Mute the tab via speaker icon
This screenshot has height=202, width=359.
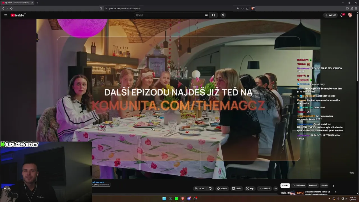click(6, 3)
